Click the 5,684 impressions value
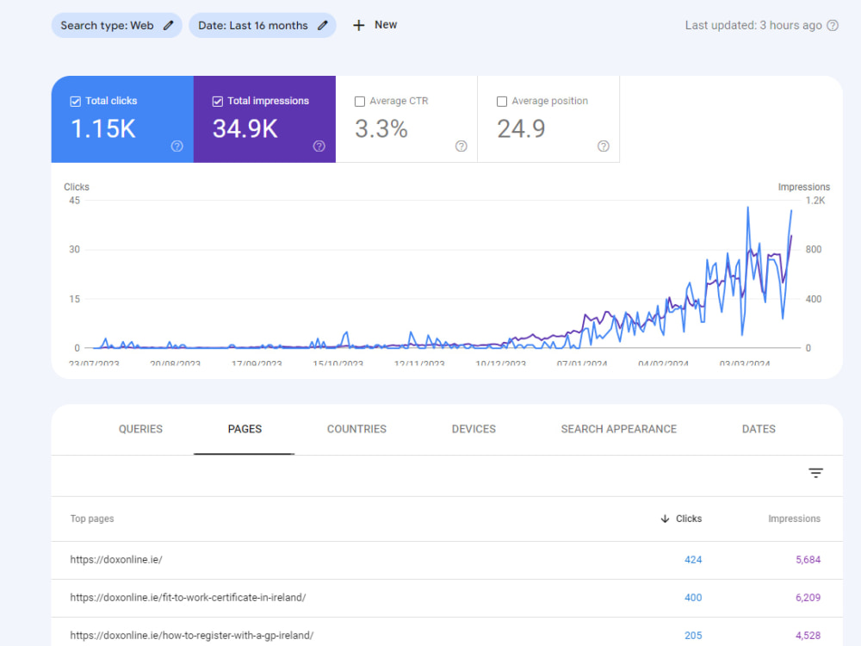The height and width of the screenshot is (646, 861). click(x=808, y=560)
